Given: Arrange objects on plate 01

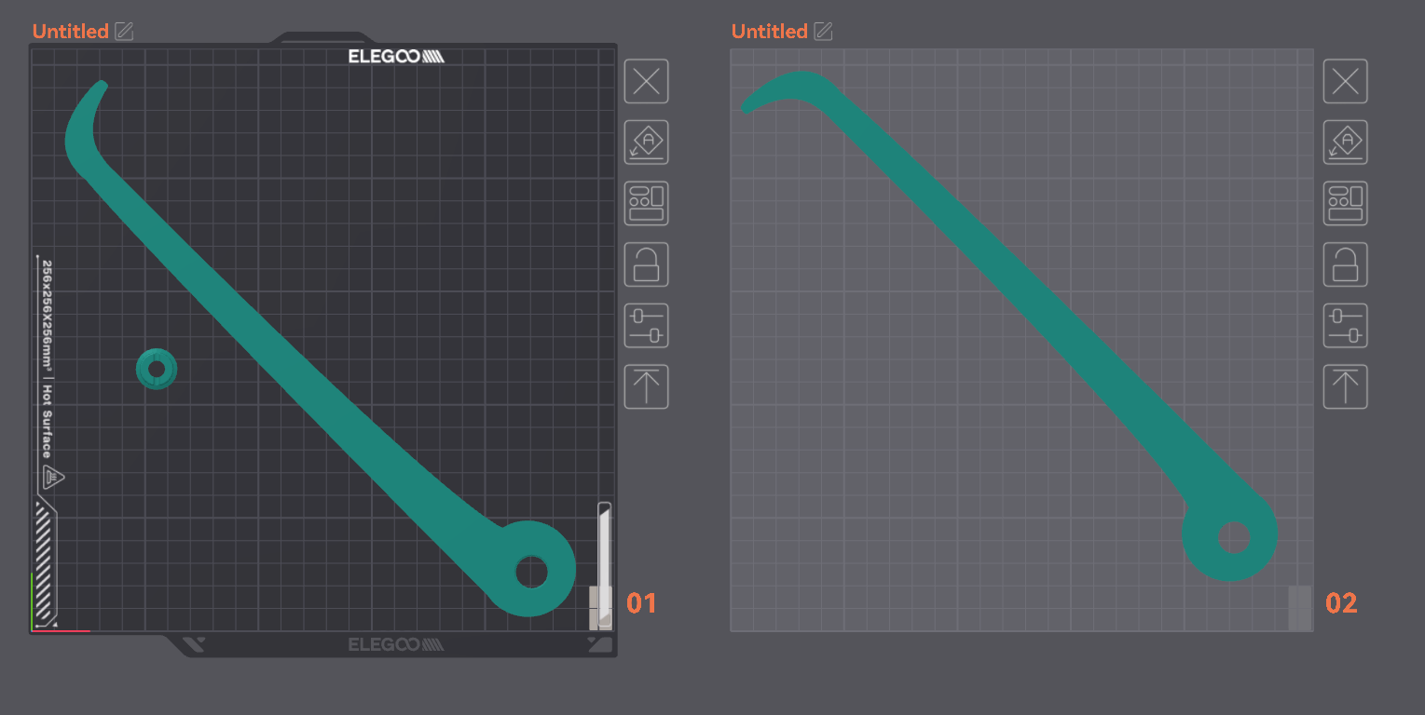Looking at the screenshot, I should 646,204.
